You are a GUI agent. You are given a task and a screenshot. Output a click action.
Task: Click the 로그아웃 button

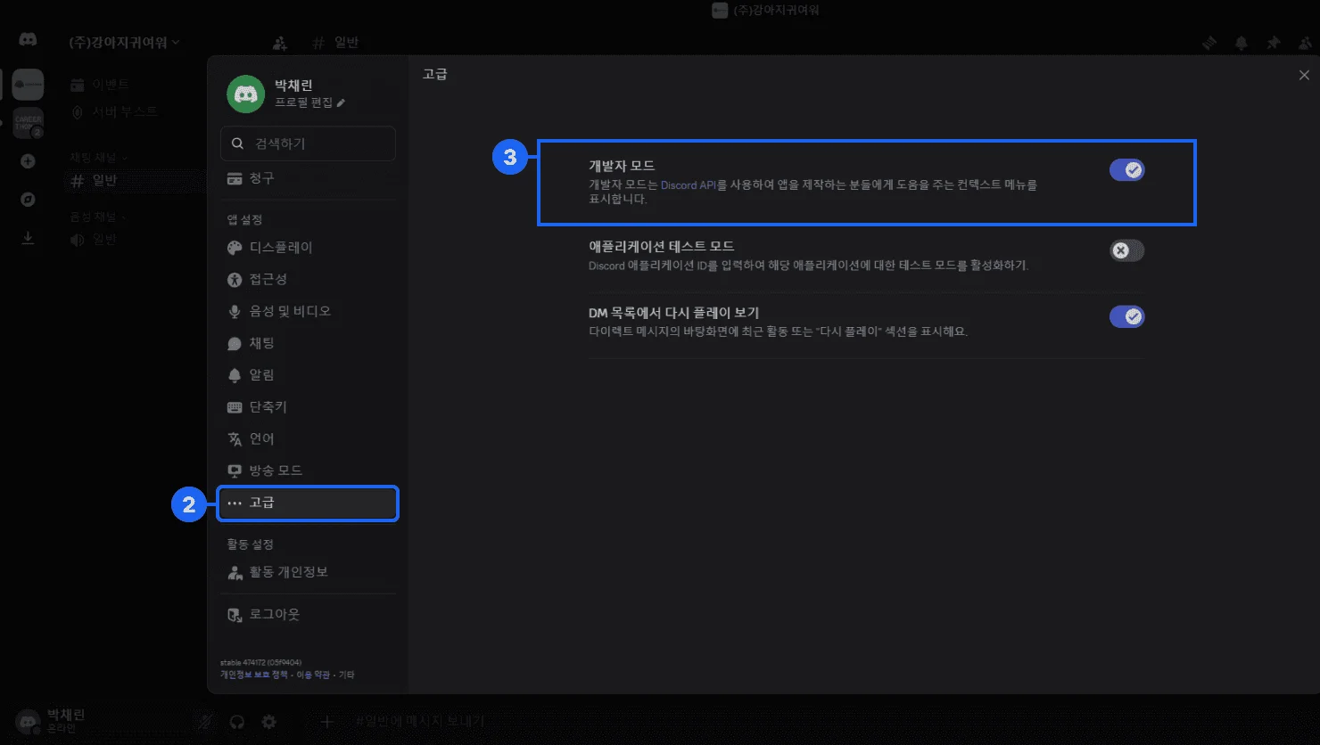click(x=274, y=615)
